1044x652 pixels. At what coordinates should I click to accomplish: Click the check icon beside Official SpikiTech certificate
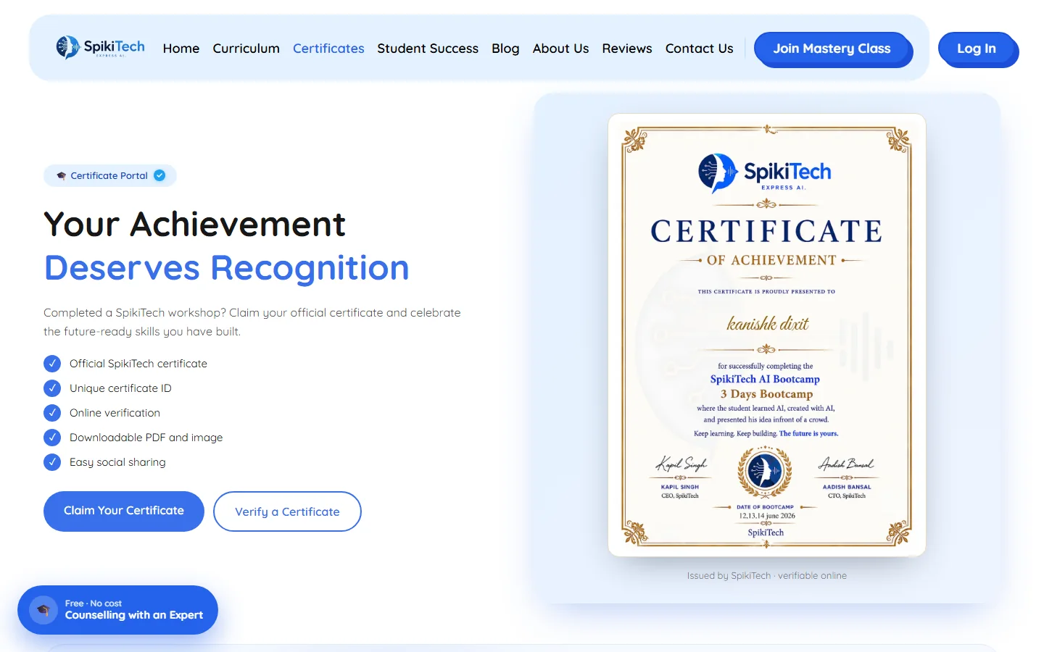52,364
